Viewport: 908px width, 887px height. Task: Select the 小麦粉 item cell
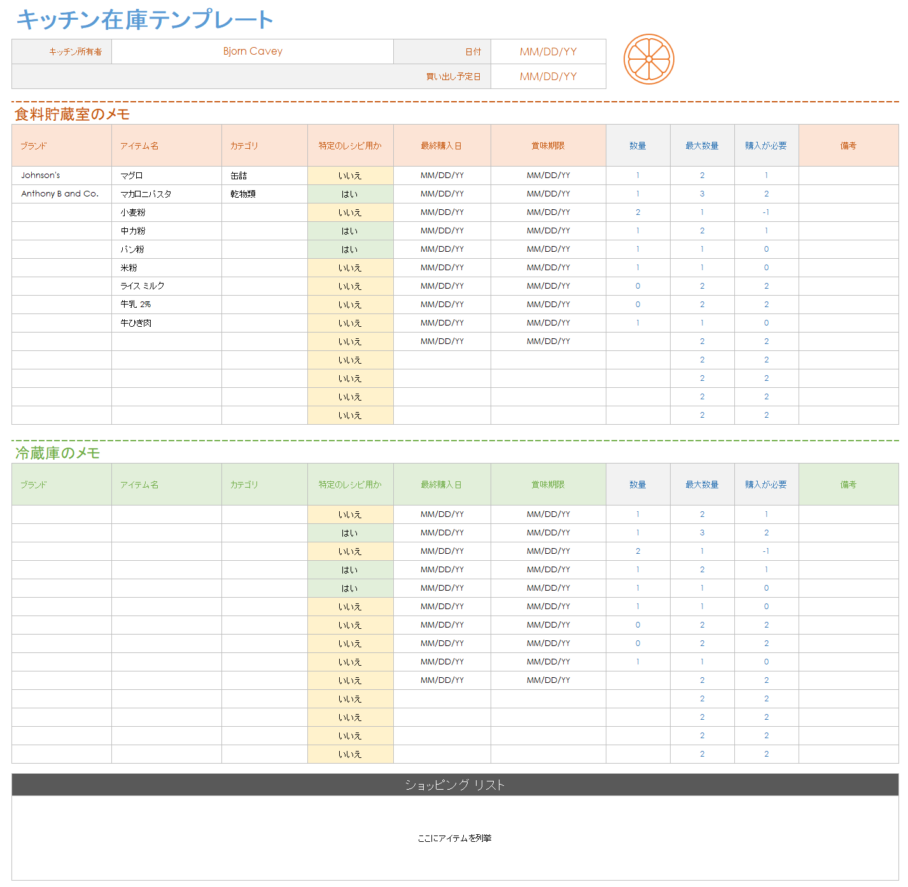[167, 212]
